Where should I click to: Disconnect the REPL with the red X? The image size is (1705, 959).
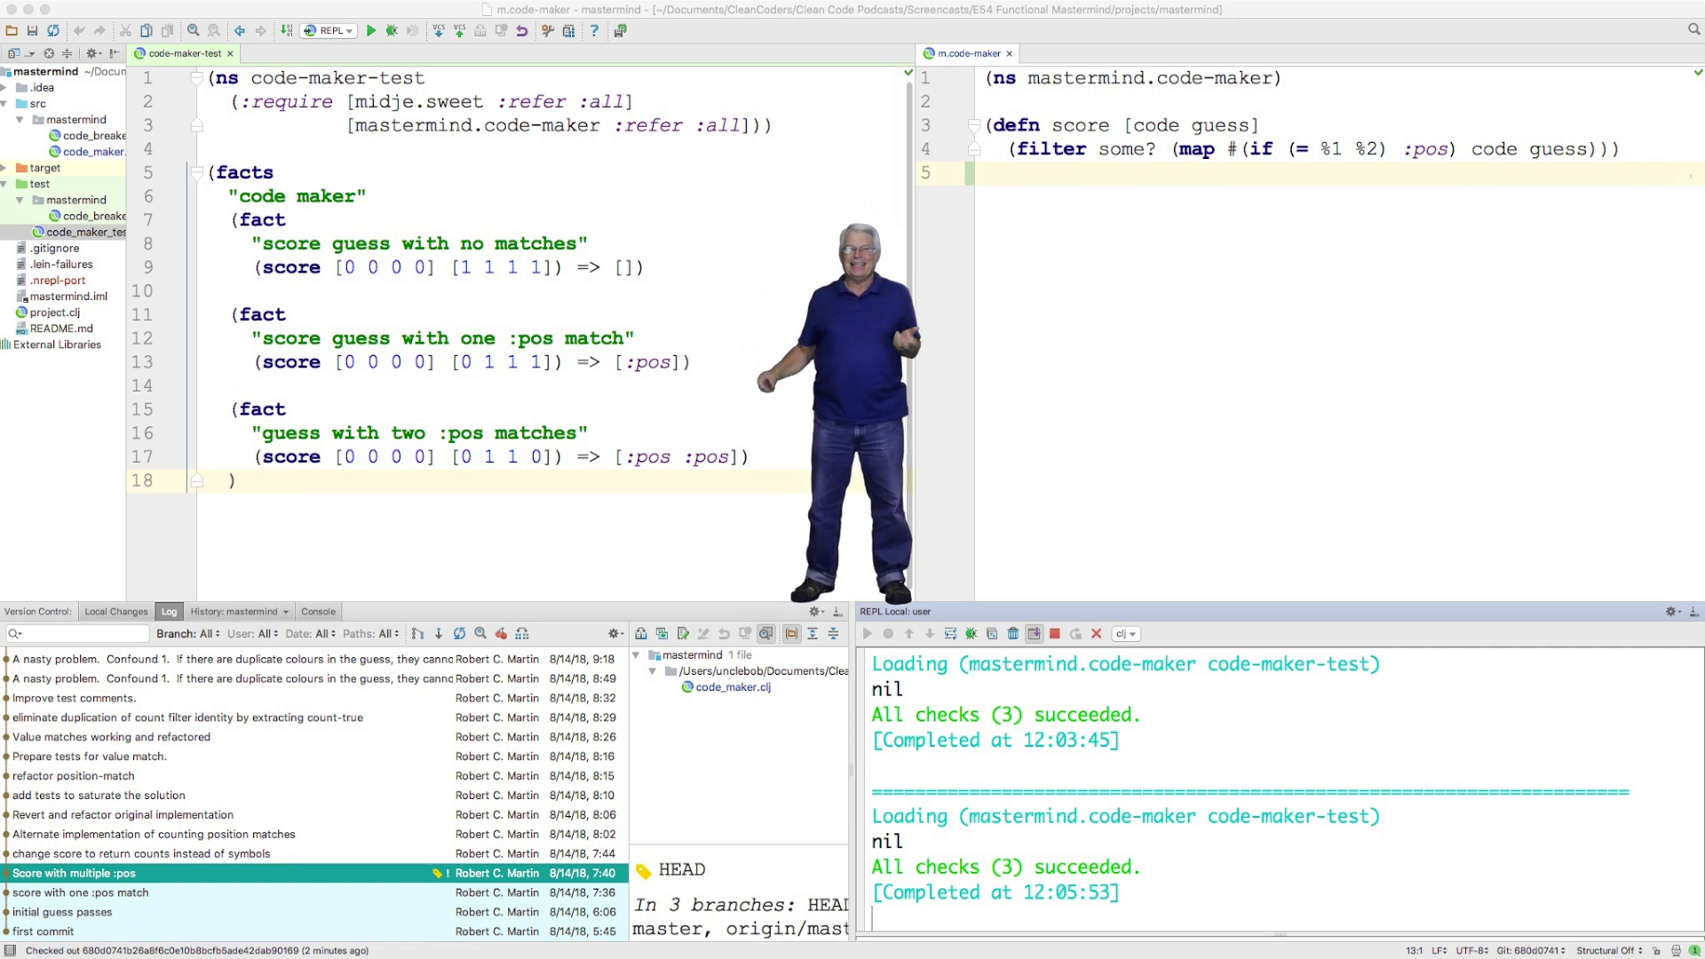tap(1097, 634)
